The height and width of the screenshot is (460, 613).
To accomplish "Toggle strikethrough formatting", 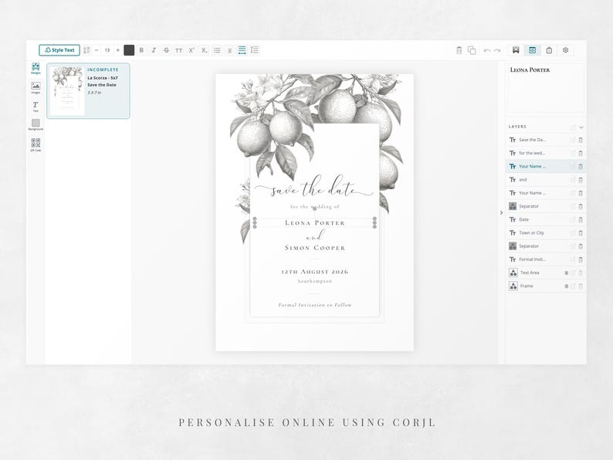I will [x=166, y=50].
